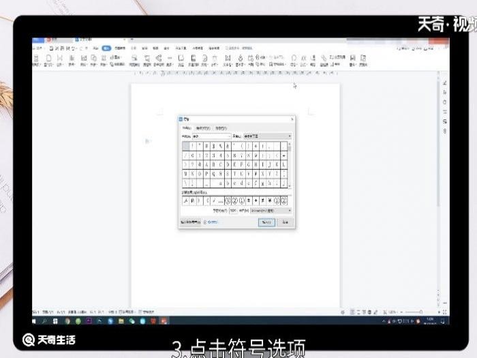The width and height of the screenshot is (477, 358).
Task: Select the dollar sign in the symbol grid
Action: [x=213, y=146]
